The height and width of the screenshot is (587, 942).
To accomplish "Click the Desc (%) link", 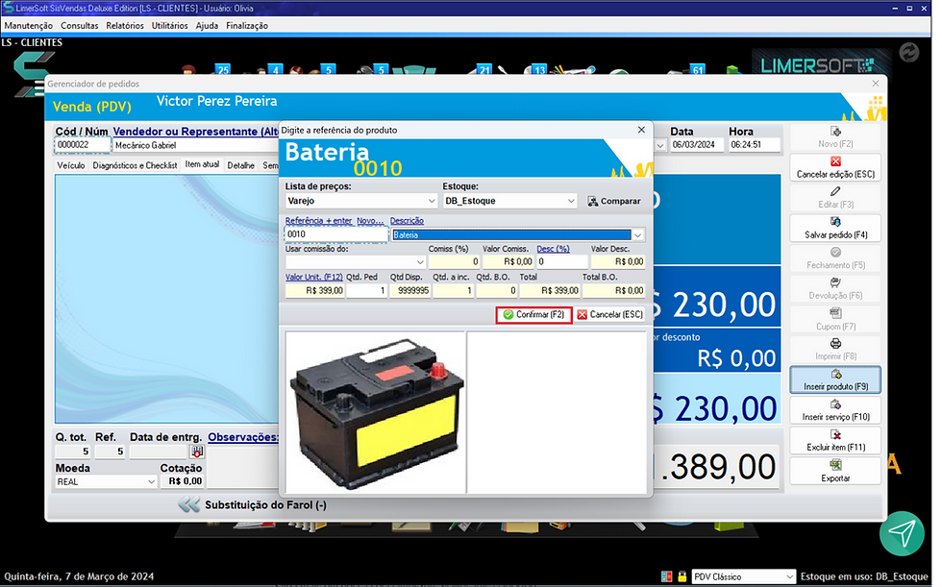I will (x=553, y=249).
